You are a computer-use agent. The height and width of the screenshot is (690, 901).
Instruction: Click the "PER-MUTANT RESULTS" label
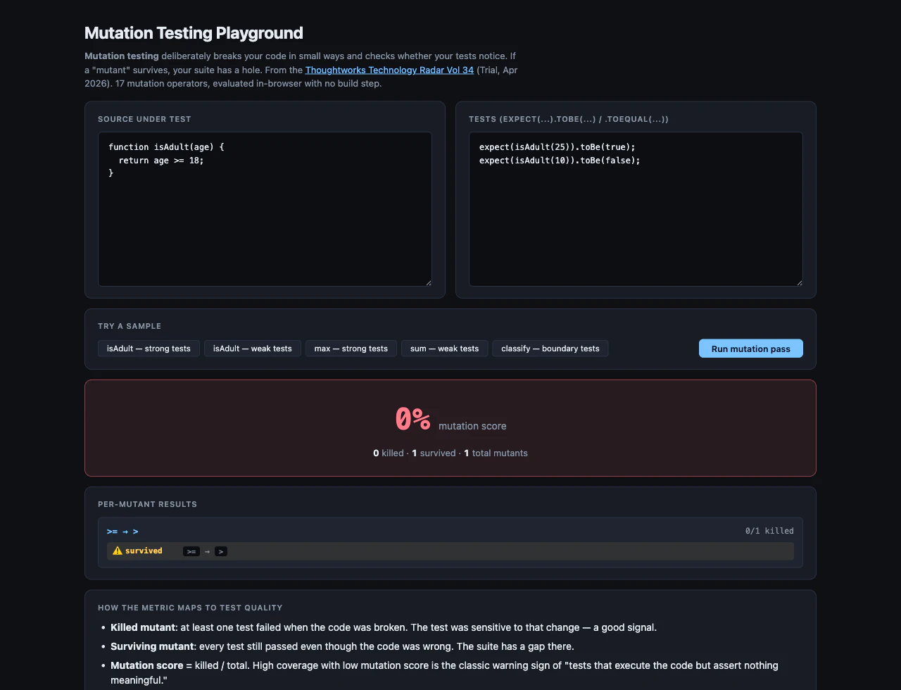pos(147,504)
